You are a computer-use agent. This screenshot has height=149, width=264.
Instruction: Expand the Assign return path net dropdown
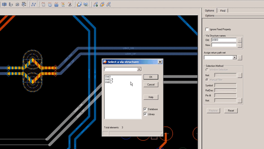234,57
